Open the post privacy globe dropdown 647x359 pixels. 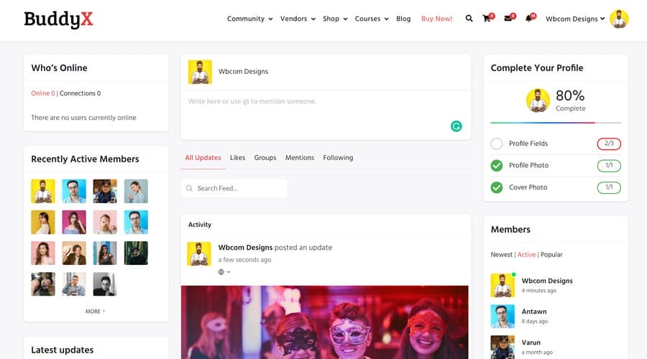[224, 272]
